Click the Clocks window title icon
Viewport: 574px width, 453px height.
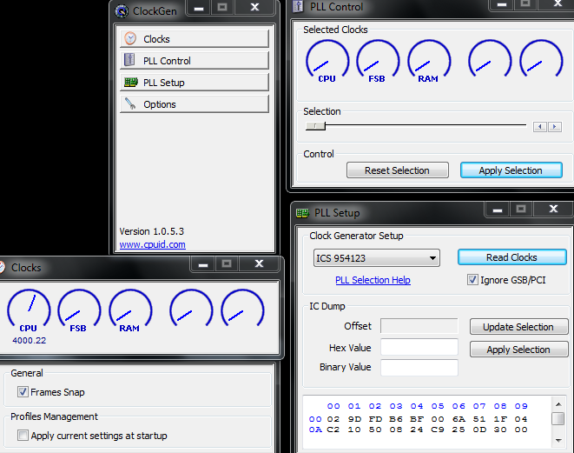pyautogui.click(x=2, y=267)
